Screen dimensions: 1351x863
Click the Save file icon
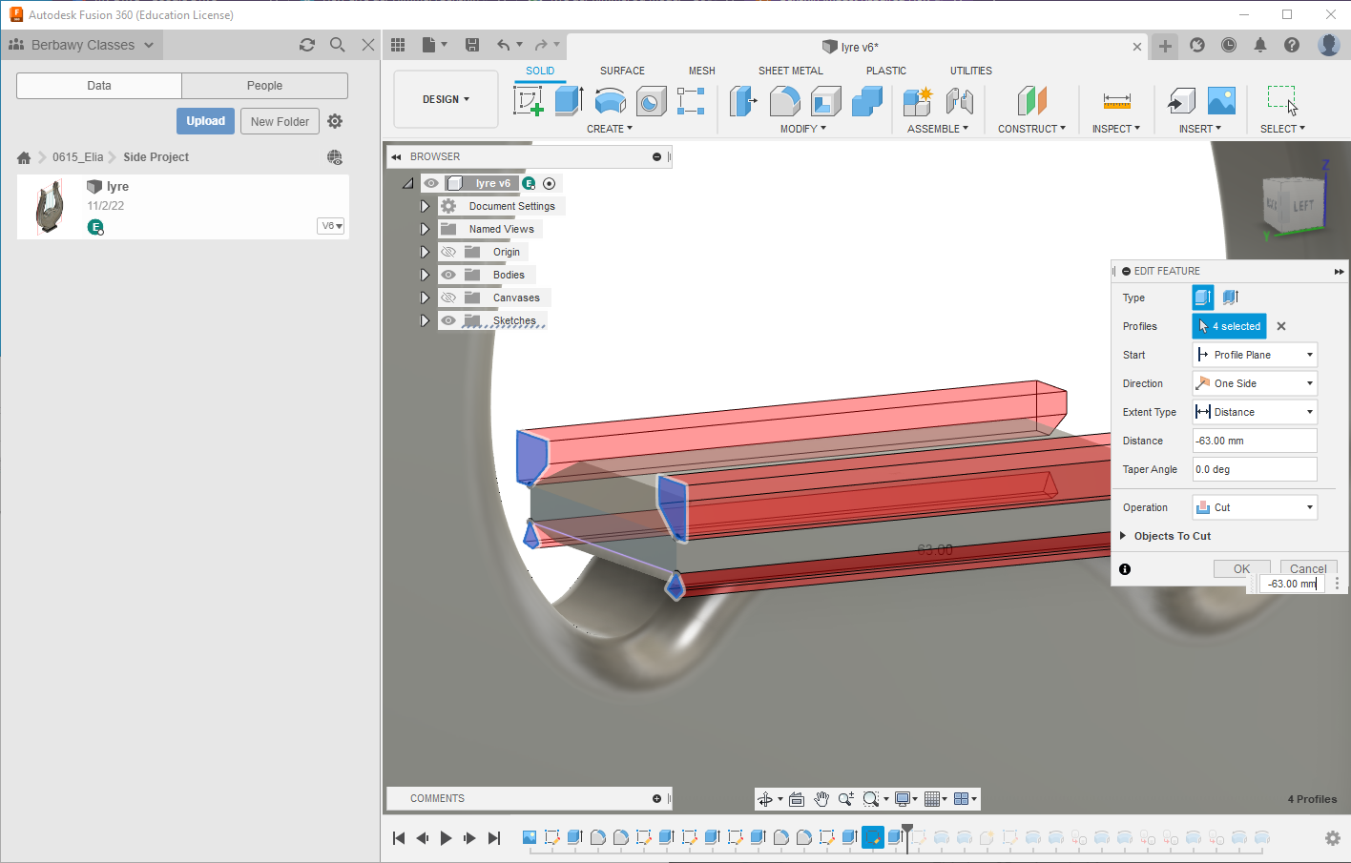click(472, 45)
